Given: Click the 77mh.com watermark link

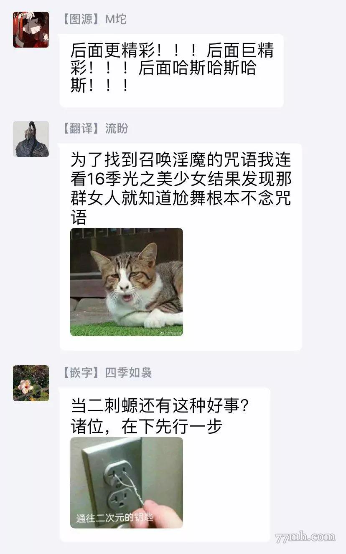Looking at the screenshot, I should coord(305,537).
